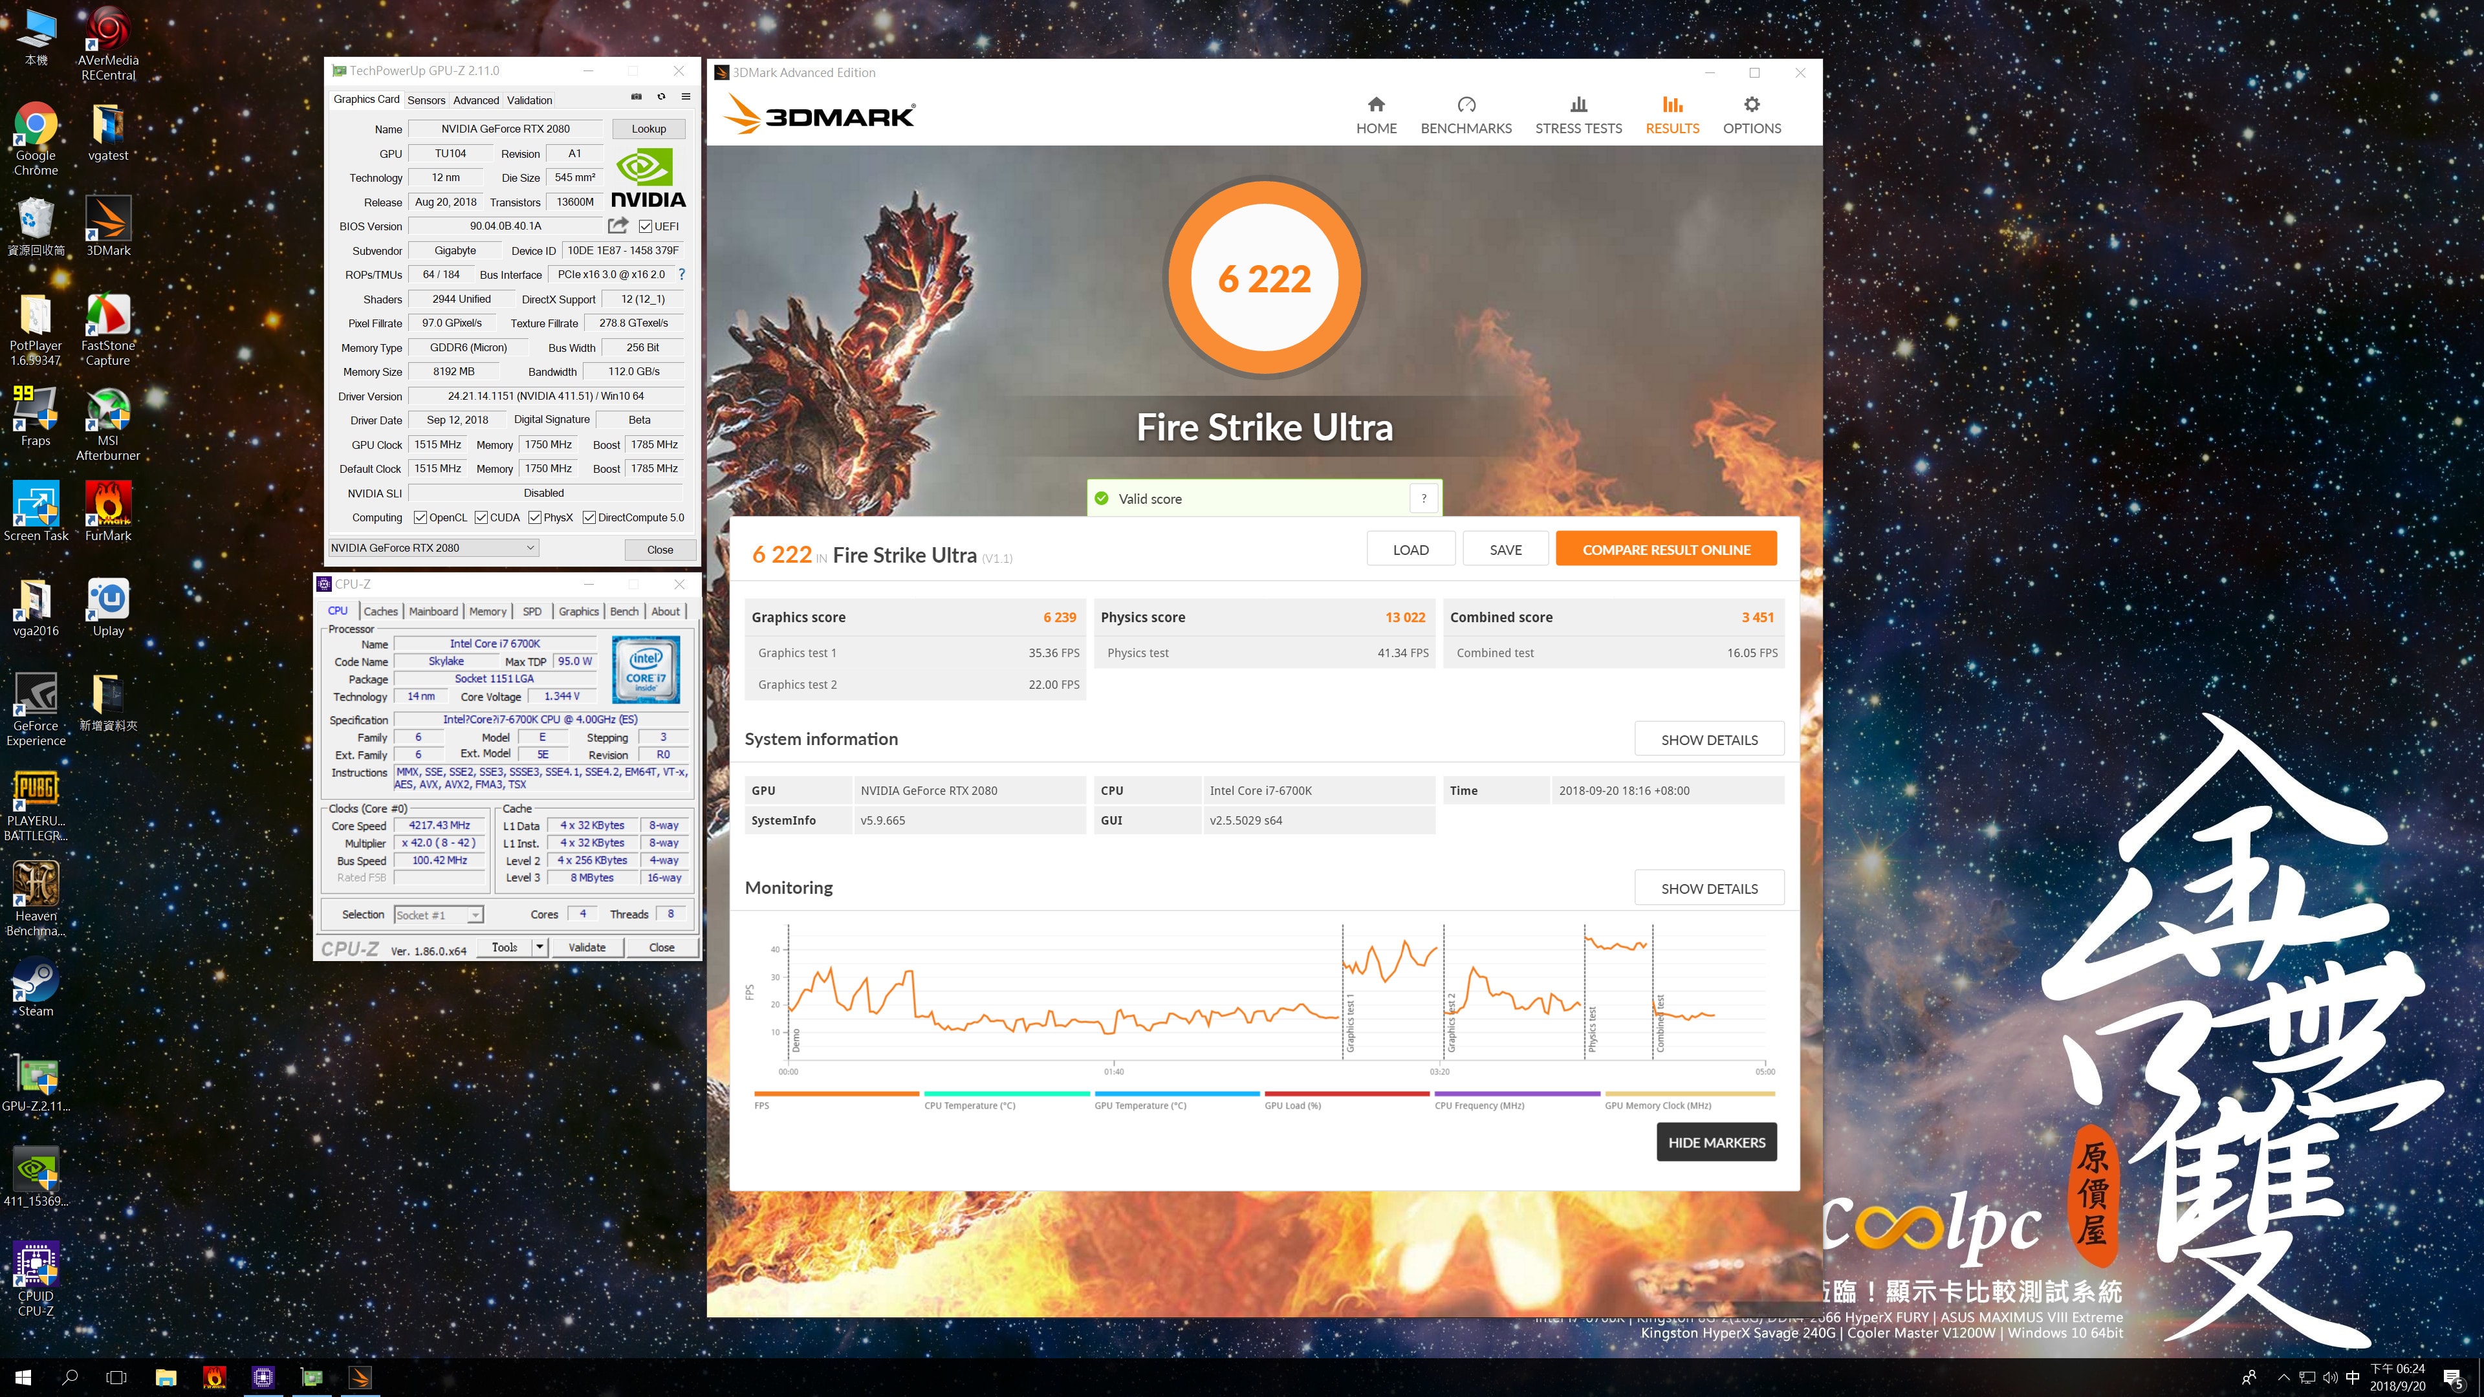Toggle the UEFI checkbox in GPU-Z
This screenshot has width=2484, height=1397.
[646, 226]
